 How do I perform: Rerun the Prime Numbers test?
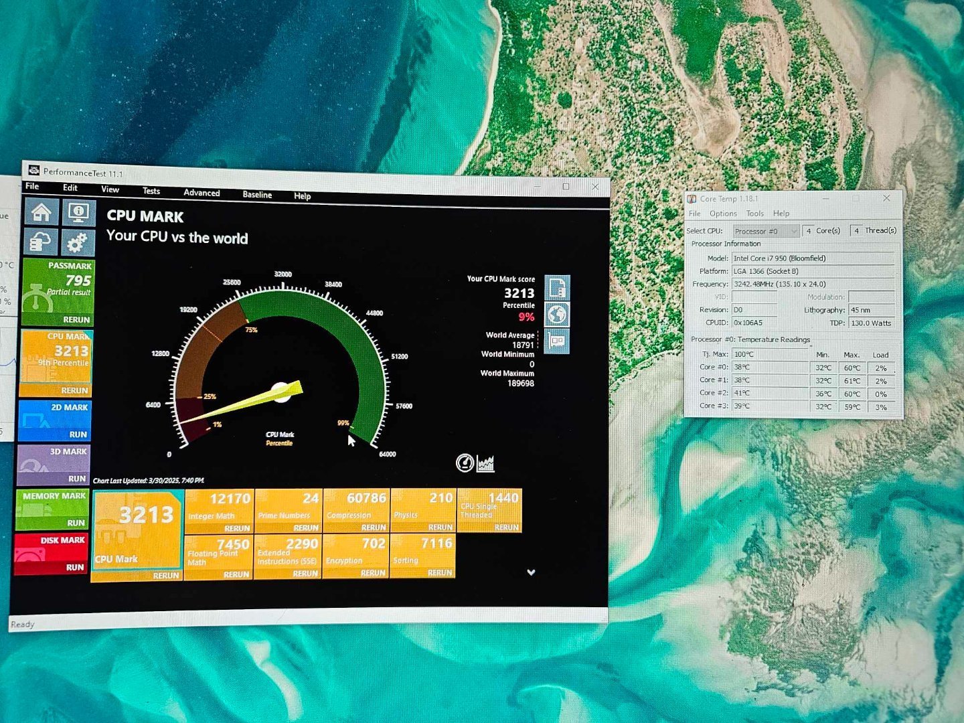pos(306,528)
